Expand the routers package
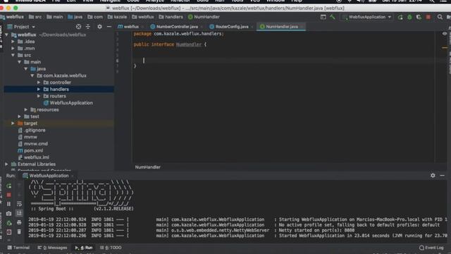This screenshot has width=451, height=254. pyautogui.click(x=39, y=96)
